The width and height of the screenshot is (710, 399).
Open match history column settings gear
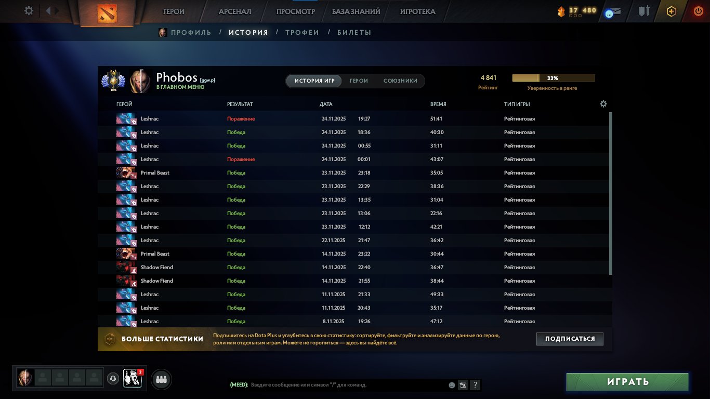pos(603,104)
